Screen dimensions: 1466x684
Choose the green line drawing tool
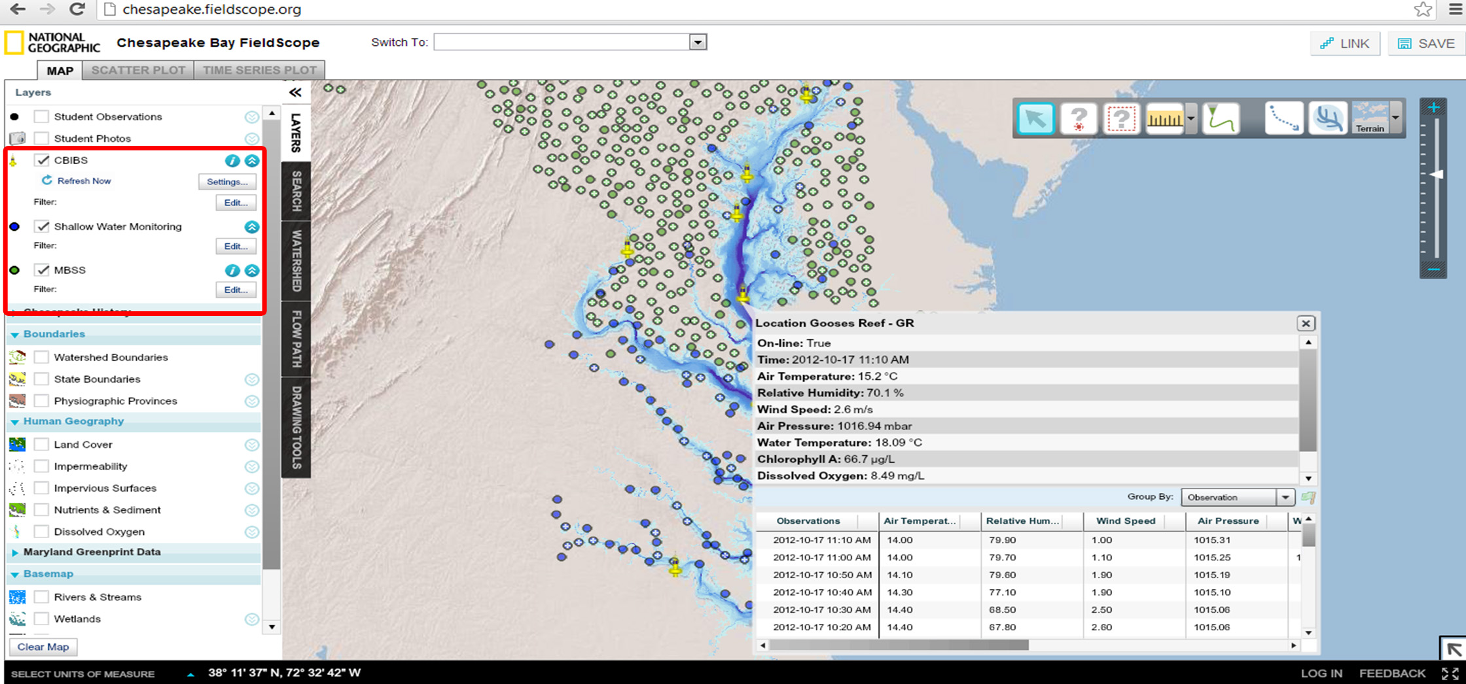pyautogui.click(x=1221, y=119)
